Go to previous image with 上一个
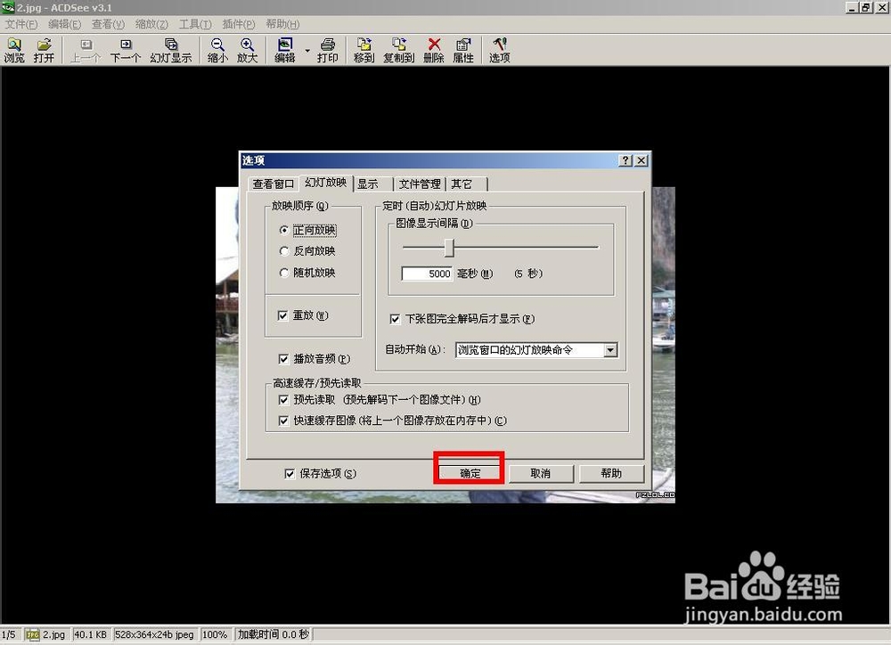Screen dimensions: 891x645 (86, 51)
